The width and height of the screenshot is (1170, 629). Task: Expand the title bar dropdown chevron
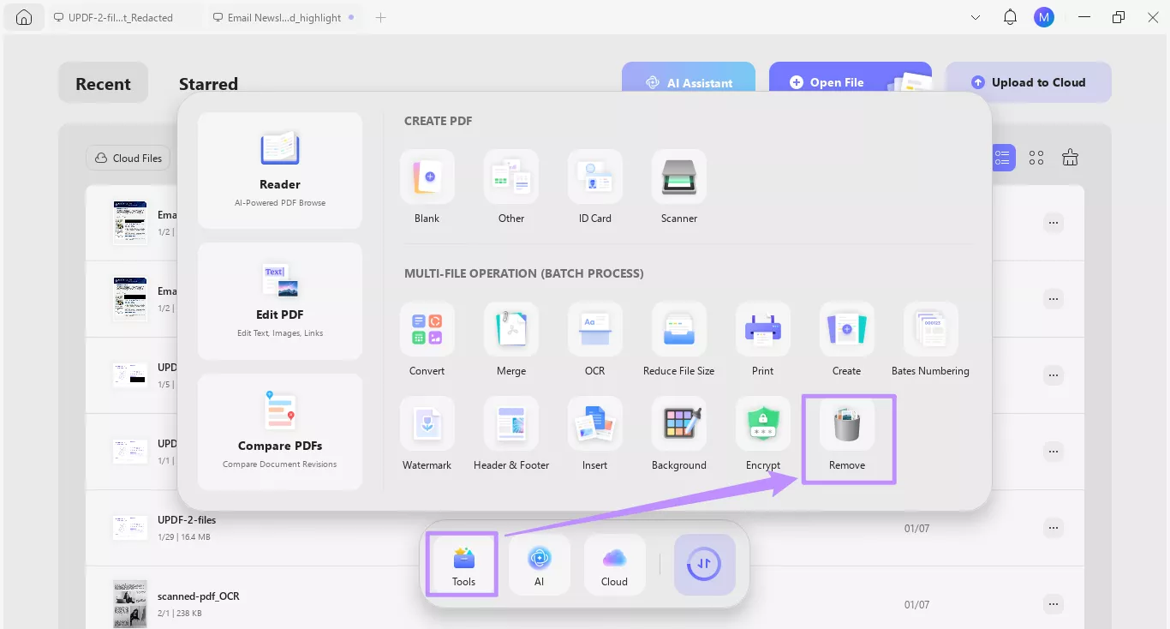(976, 17)
